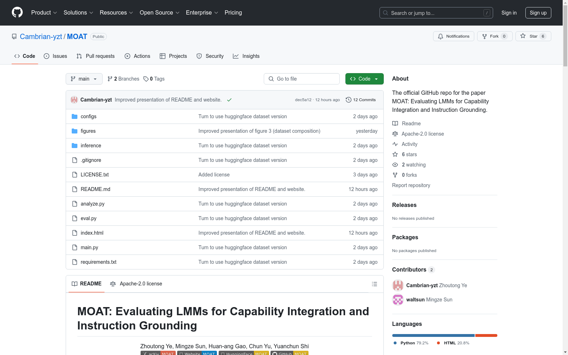The width and height of the screenshot is (568, 355).
Task: Click the README.md file icon
Action: coord(75,189)
